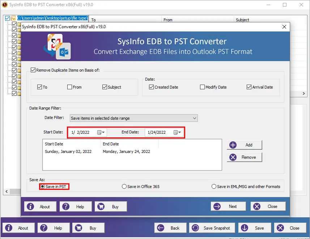This screenshot has height=239, width=310.
Task: Click the Next arrow icon in dialog
Action: point(217,206)
